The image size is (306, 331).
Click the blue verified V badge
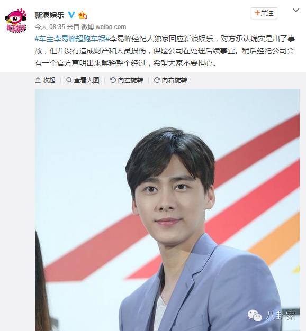71,15
